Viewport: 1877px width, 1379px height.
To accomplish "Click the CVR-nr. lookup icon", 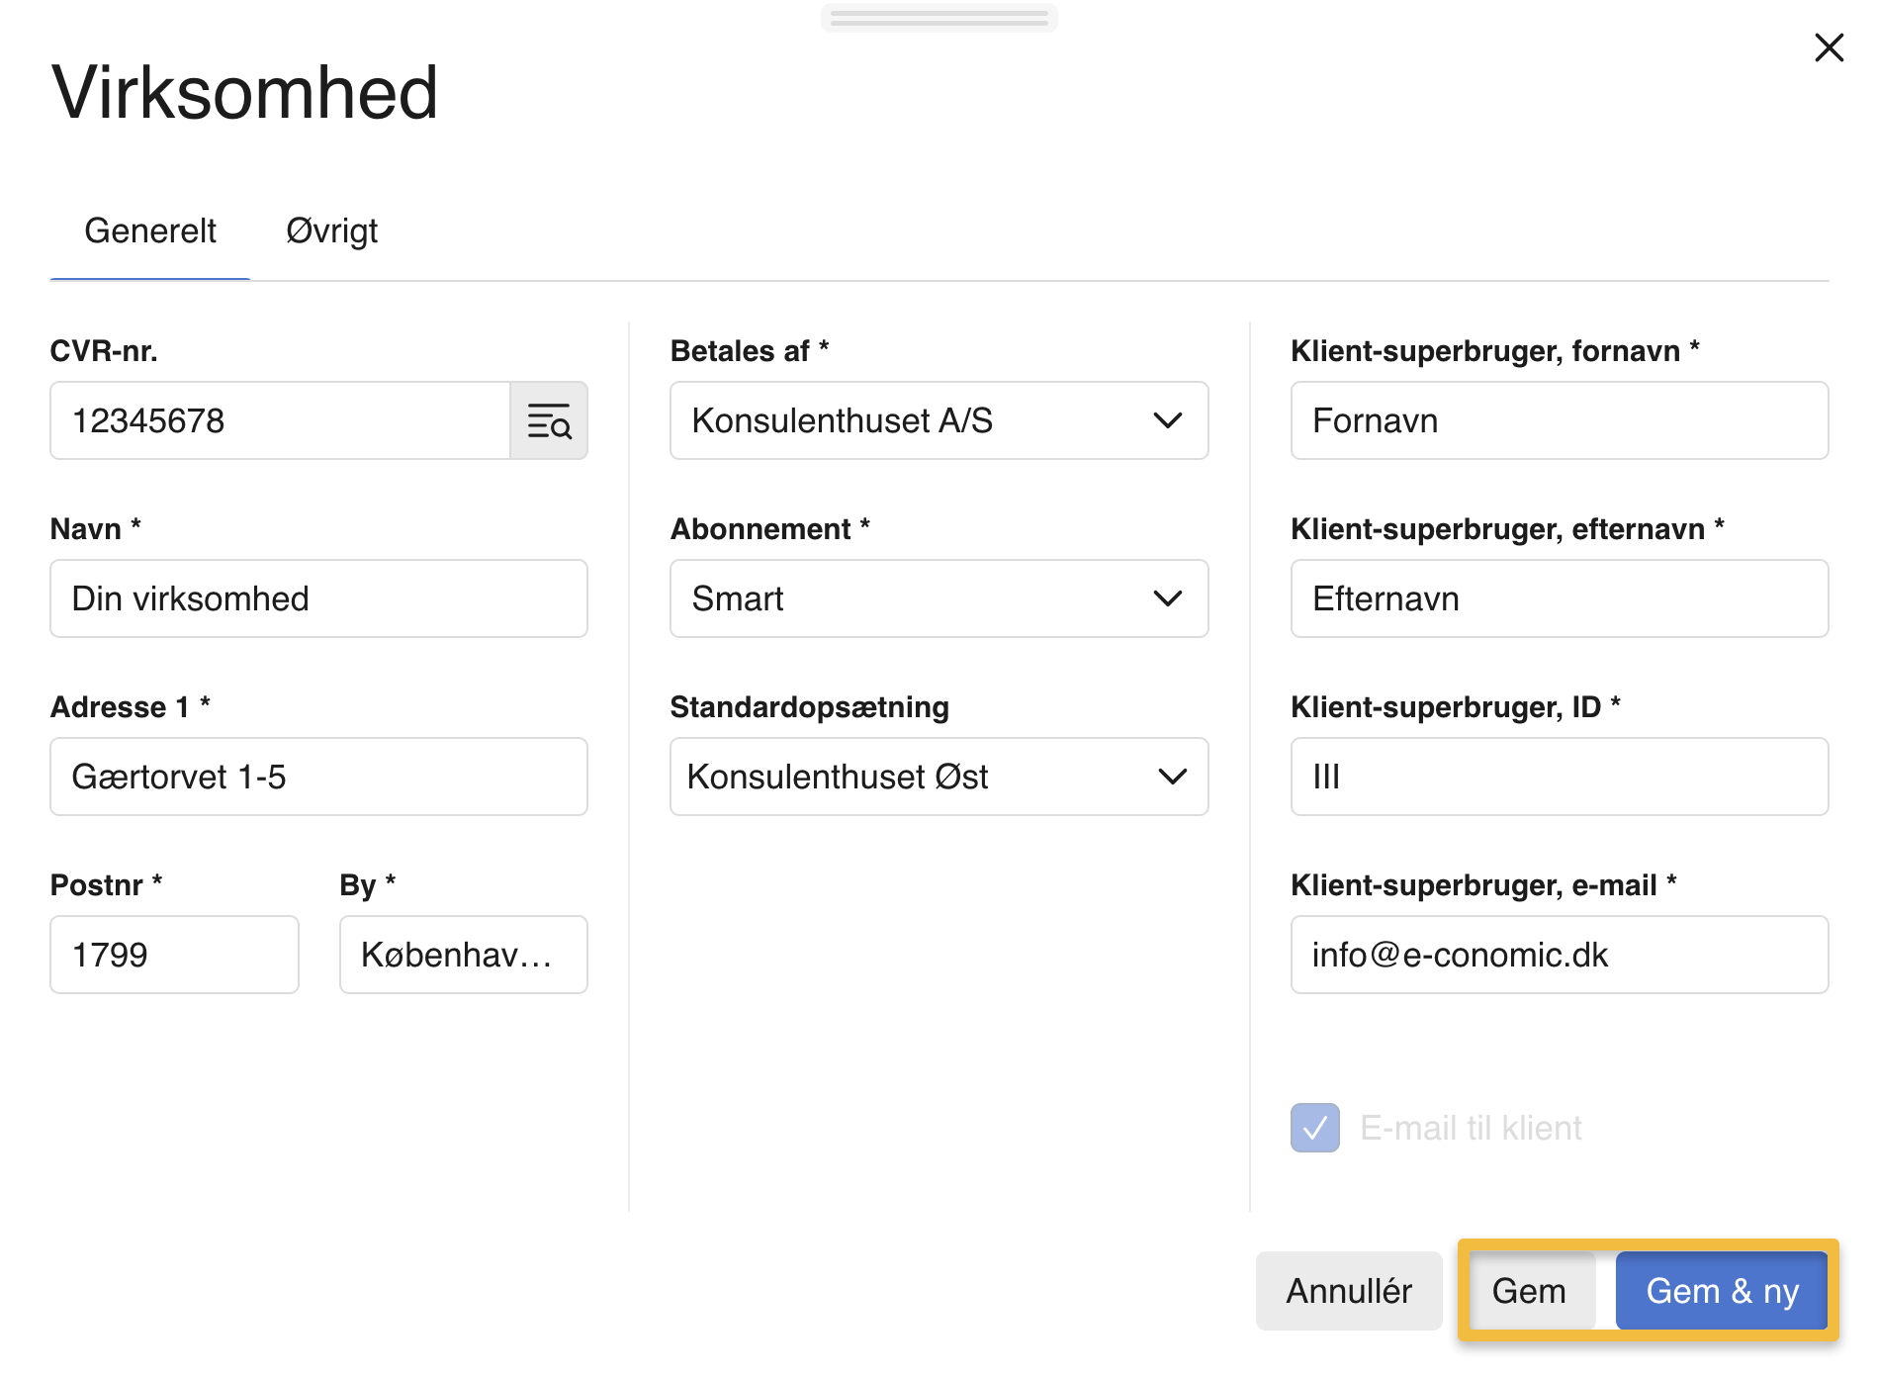I will pyautogui.click(x=550, y=420).
